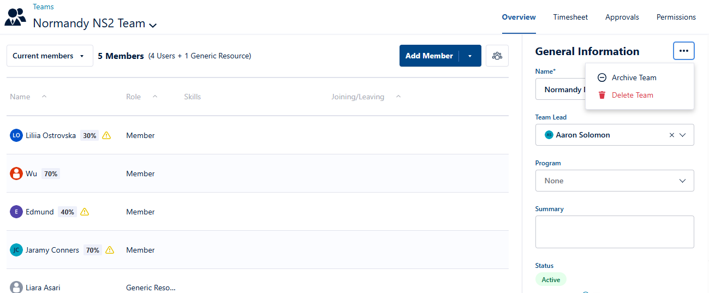Viewport: 709px width, 293px height.
Task: Click Jaramy Conners' JC avatar
Action: (16, 250)
